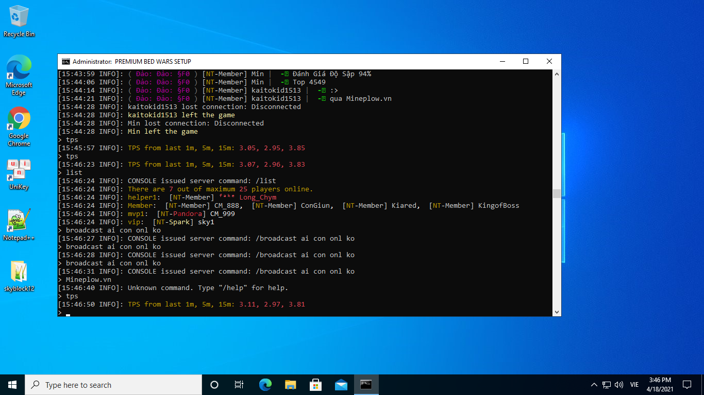Open the Action Center notifications panel
The width and height of the screenshot is (704, 395).
coord(687,385)
